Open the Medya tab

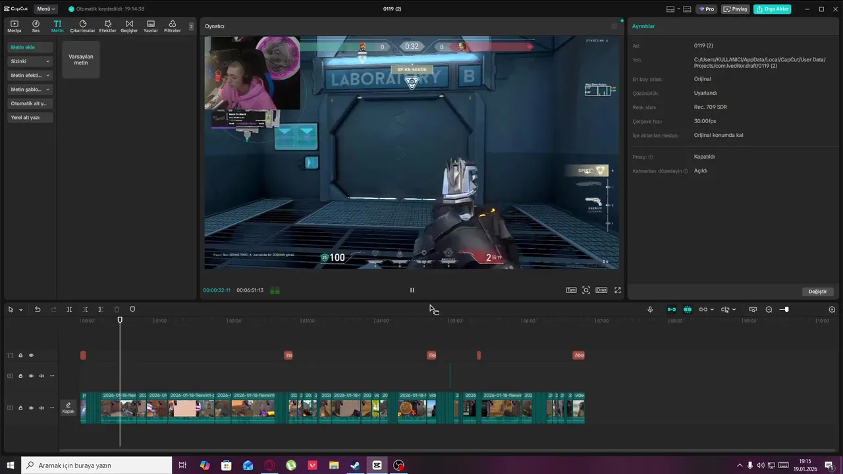(14, 26)
